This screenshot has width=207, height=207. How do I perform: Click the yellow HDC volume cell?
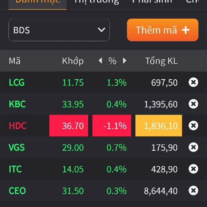click(159, 126)
